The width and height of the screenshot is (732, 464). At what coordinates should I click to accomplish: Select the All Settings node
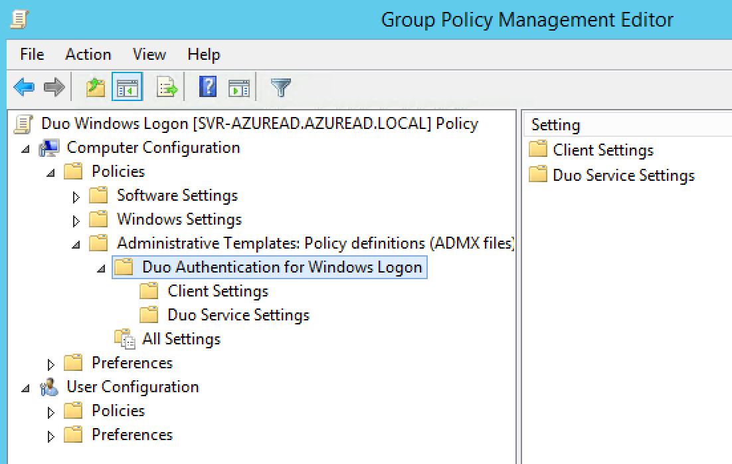point(180,339)
